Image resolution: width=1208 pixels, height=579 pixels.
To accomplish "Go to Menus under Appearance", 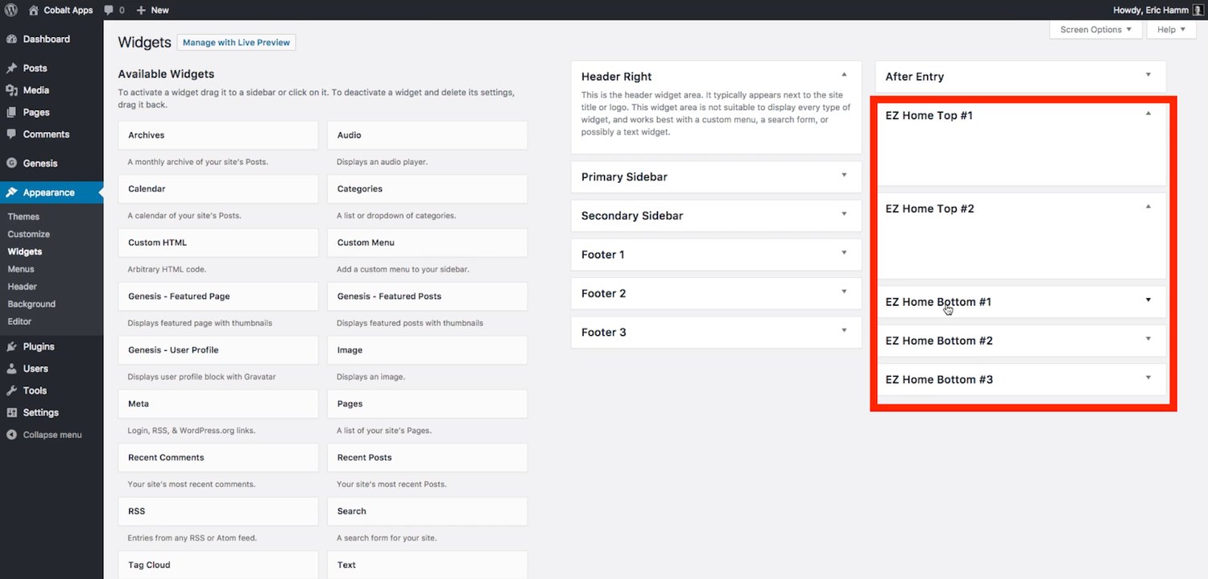I will [x=21, y=269].
